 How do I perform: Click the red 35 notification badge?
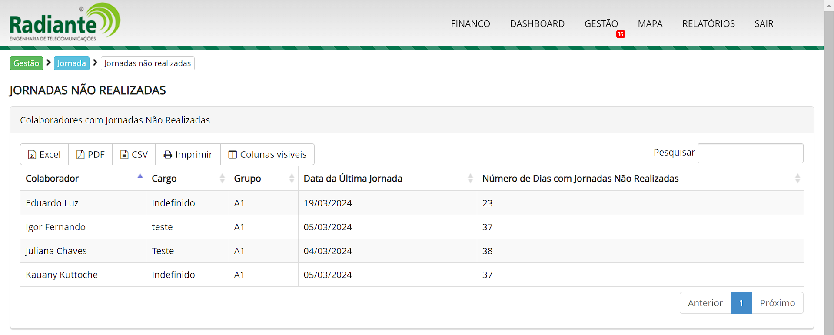(x=620, y=34)
